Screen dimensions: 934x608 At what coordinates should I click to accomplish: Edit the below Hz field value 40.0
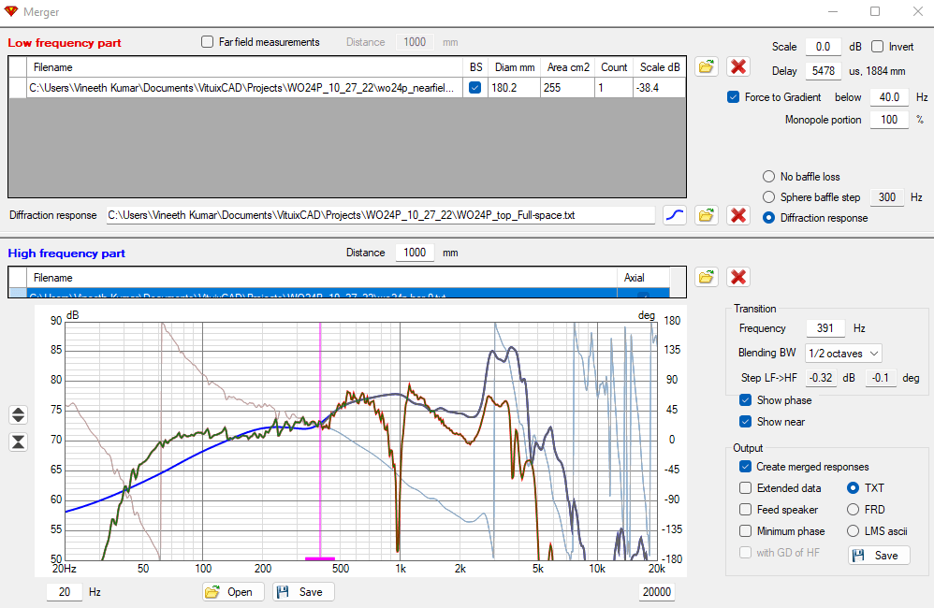click(889, 97)
